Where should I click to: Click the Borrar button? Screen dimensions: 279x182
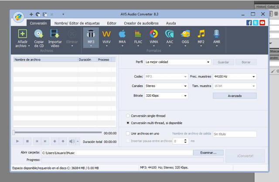(246, 62)
